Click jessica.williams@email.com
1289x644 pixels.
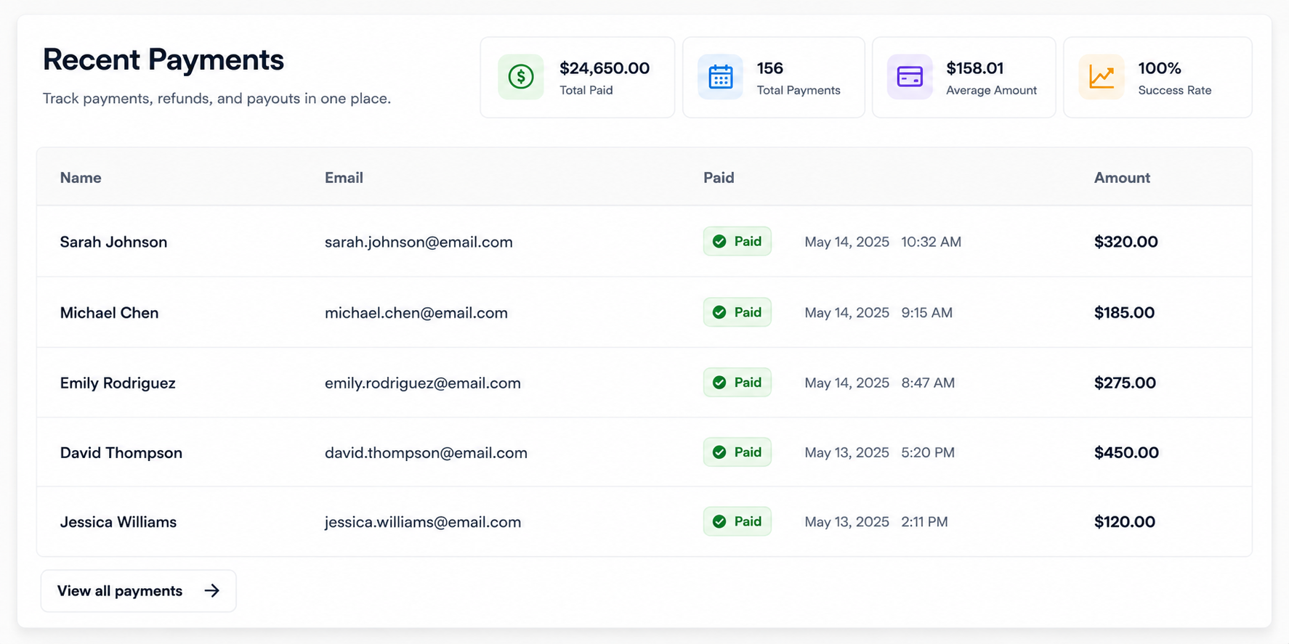pos(423,522)
